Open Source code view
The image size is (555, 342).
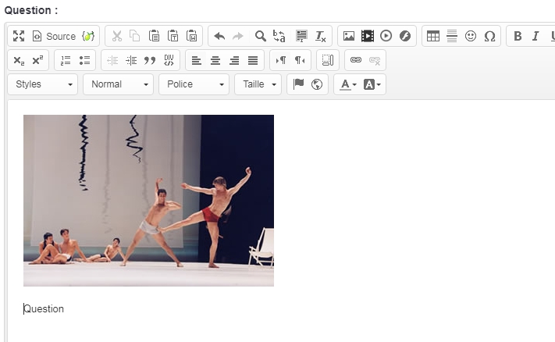(x=54, y=37)
